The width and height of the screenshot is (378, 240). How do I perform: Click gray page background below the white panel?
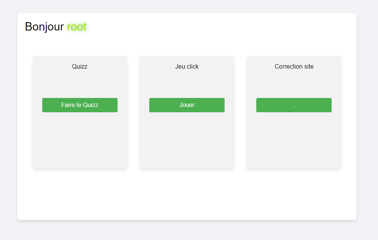(x=187, y=230)
